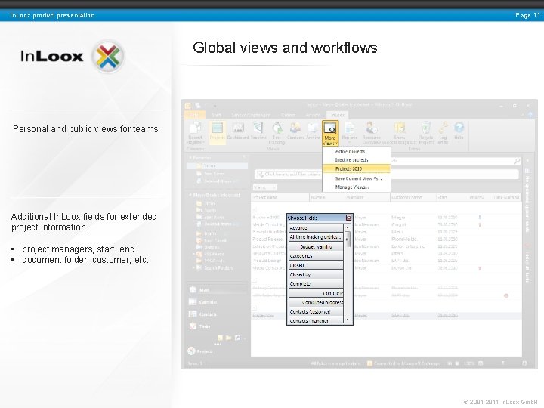Image resolution: width=544 pixels, height=408 pixels.
Task: Open Manage Views... from the menu
Action: pyautogui.click(x=357, y=187)
